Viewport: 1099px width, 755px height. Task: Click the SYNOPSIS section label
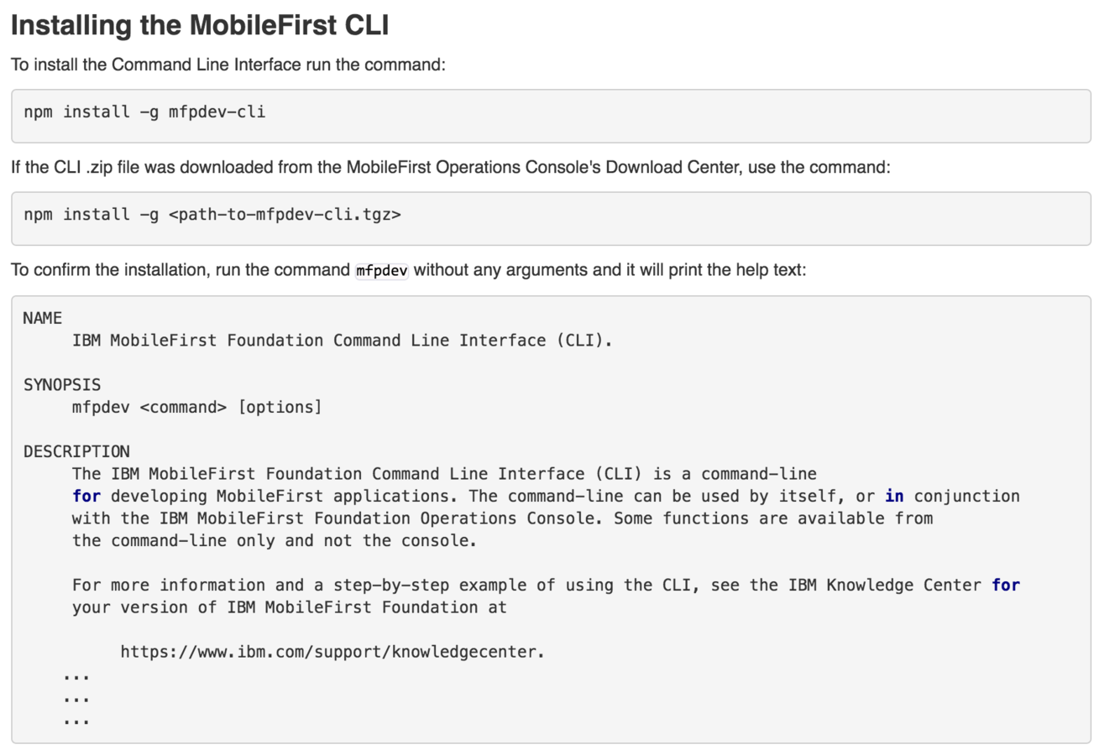tap(62, 384)
